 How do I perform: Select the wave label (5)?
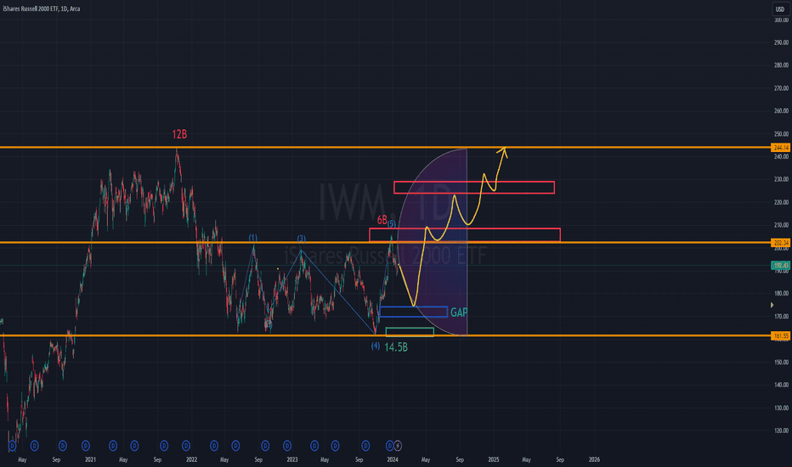click(392, 224)
